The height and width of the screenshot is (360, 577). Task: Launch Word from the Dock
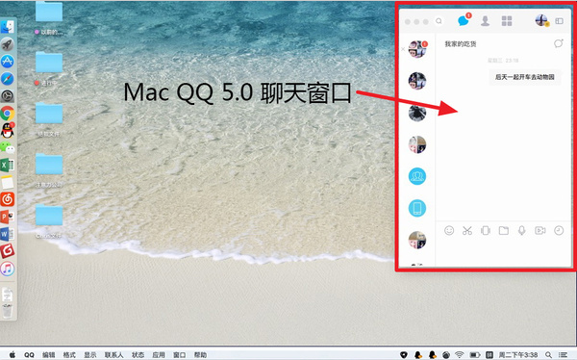click(x=7, y=234)
